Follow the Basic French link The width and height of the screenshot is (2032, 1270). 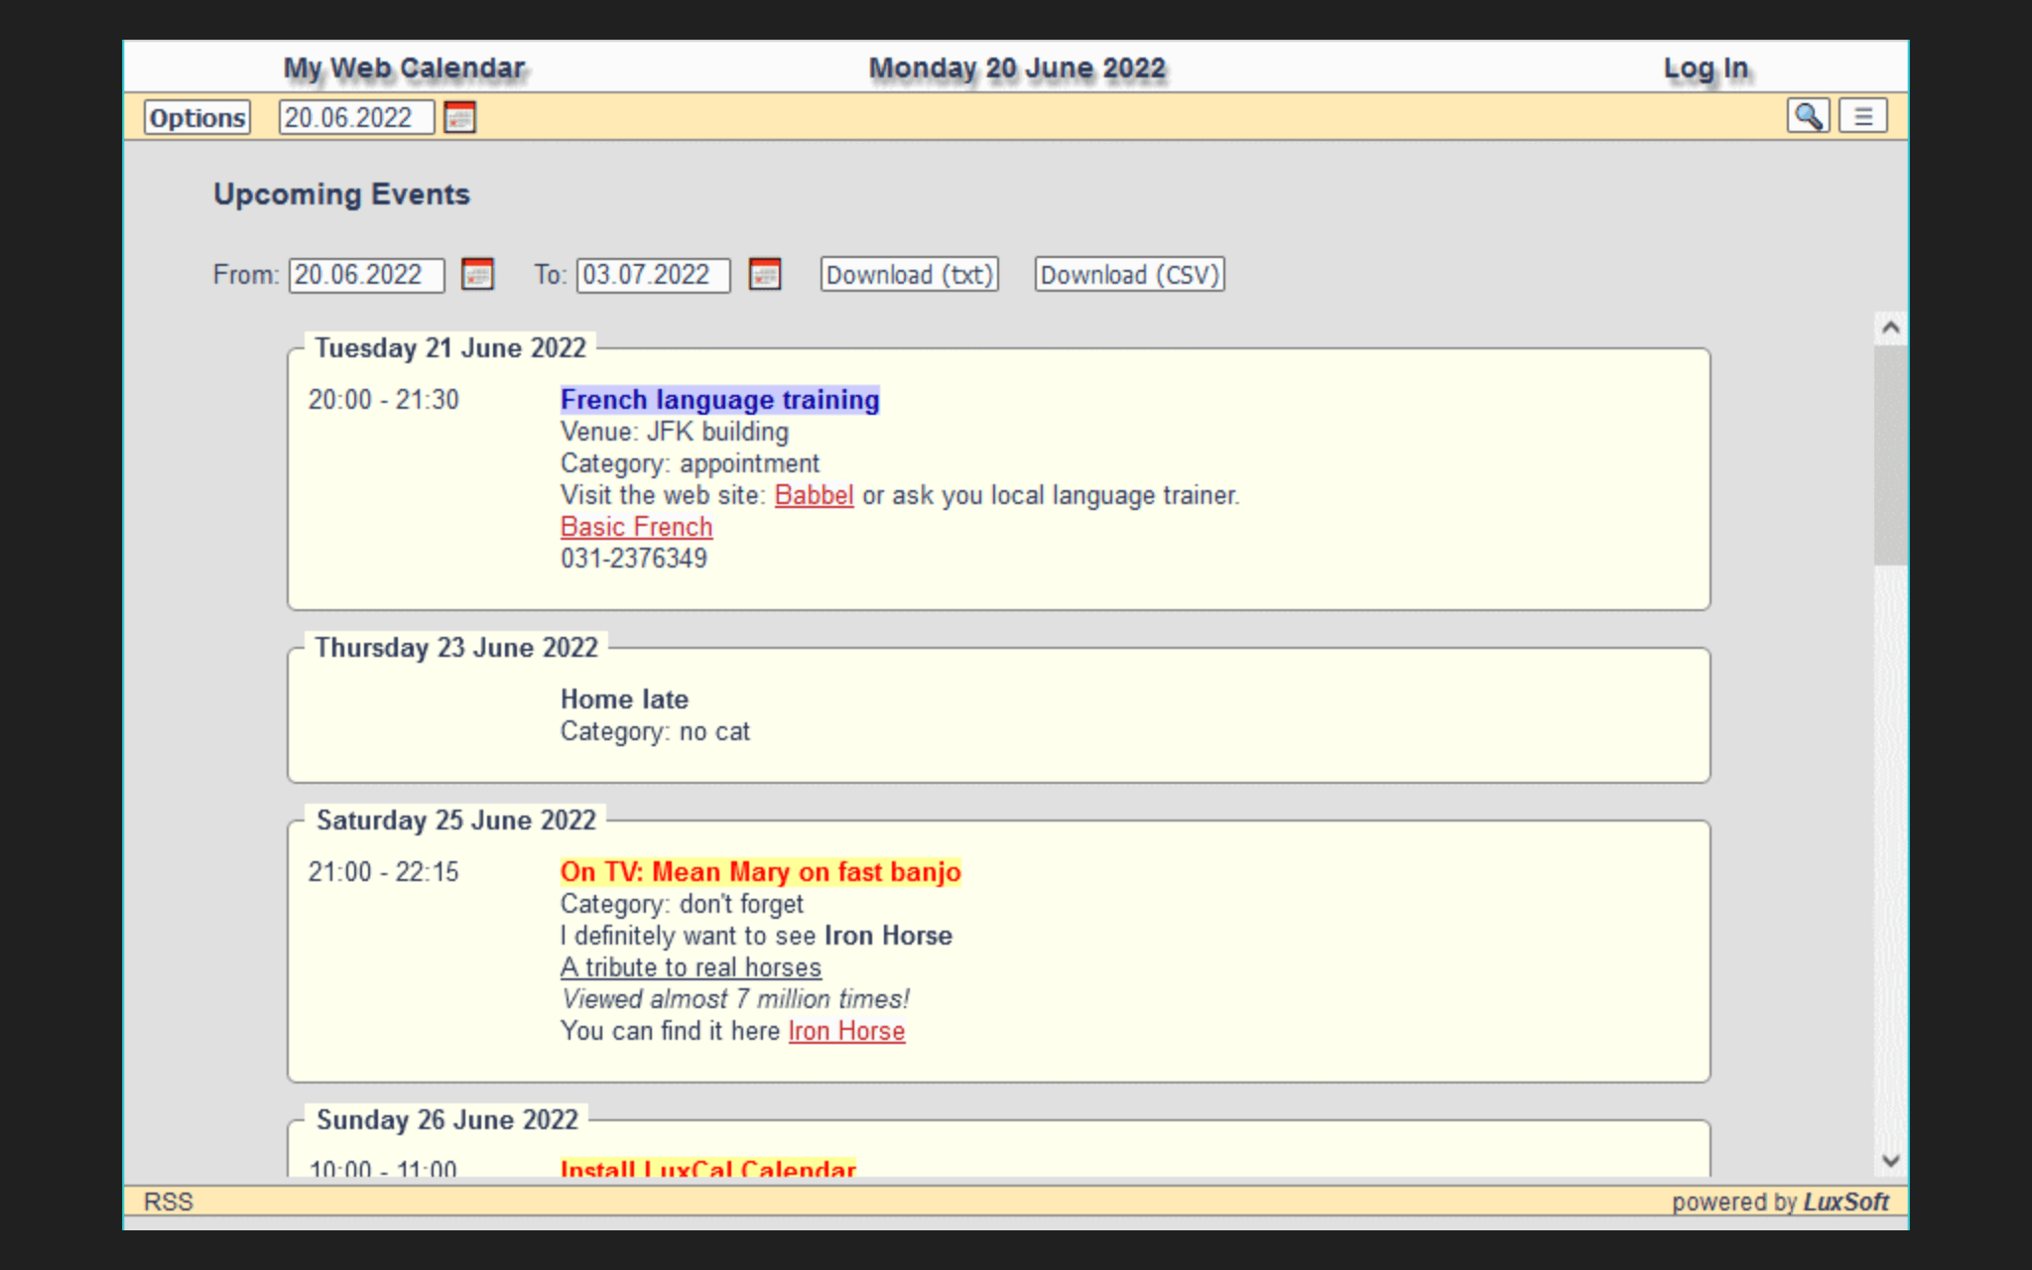636,527
